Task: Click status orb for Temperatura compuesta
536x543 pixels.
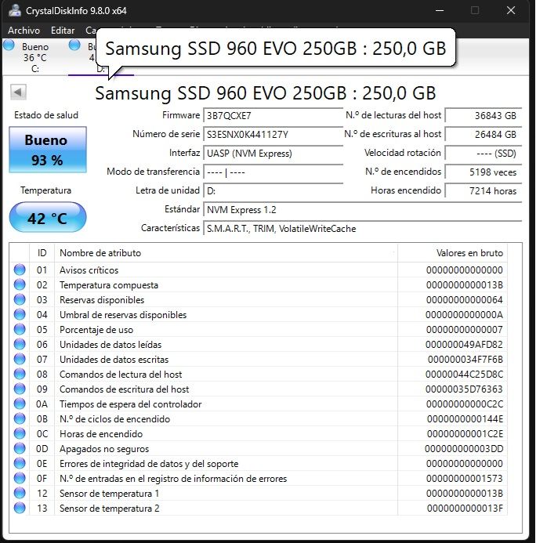Action: click(20, 284)
